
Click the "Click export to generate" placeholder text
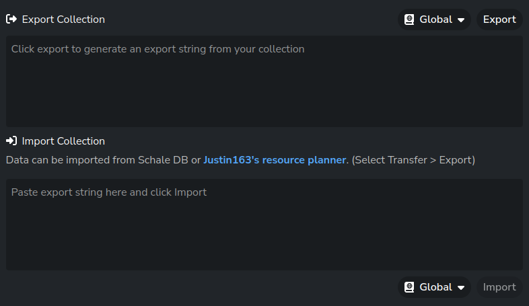point(158,49)
